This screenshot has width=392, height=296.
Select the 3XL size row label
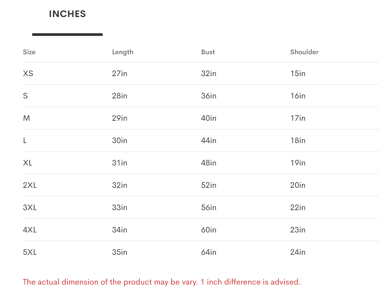pyautogui.click(x=30, y=207)
